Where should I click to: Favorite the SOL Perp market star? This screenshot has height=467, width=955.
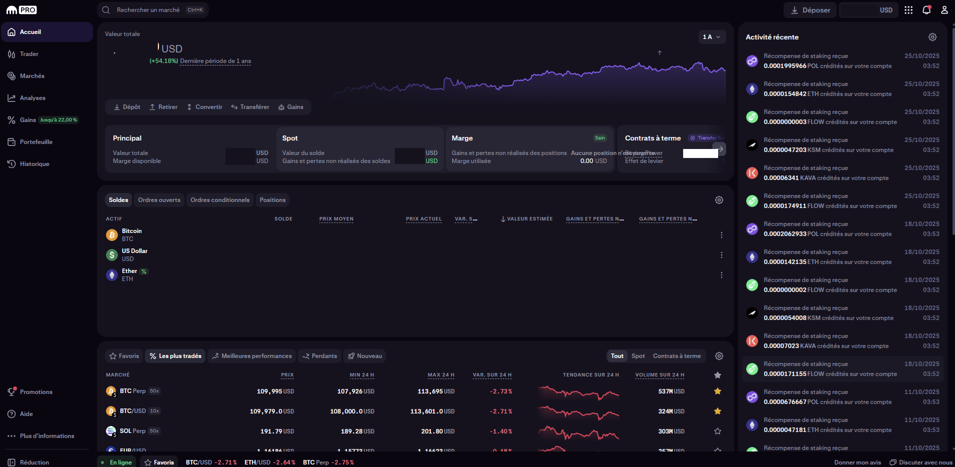pyautogui.click(x=718, y=430)
